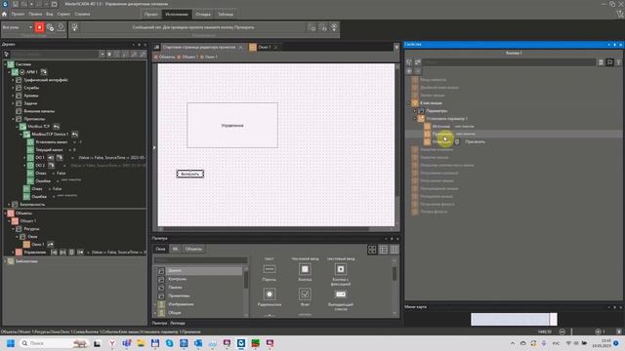Switch the palette to columns view
This screenshot has width=625, height=351.
tap(395, 250)
